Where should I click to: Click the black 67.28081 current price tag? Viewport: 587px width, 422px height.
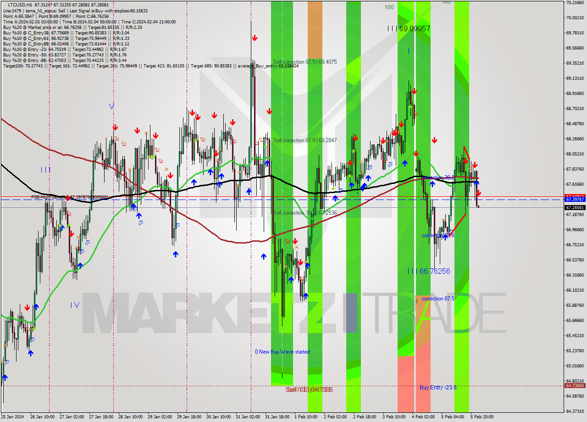tap(575, 207)
